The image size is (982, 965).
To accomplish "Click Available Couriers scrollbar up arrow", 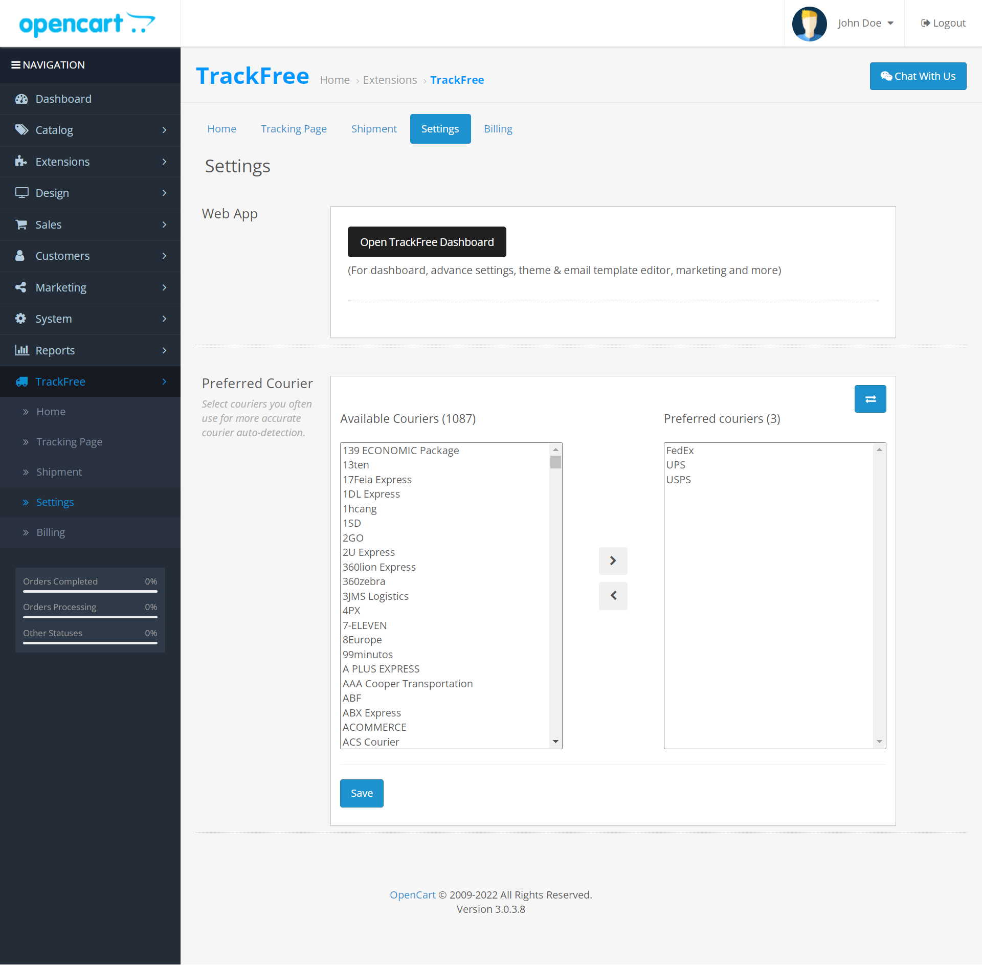I will click(x=555, y=450).
